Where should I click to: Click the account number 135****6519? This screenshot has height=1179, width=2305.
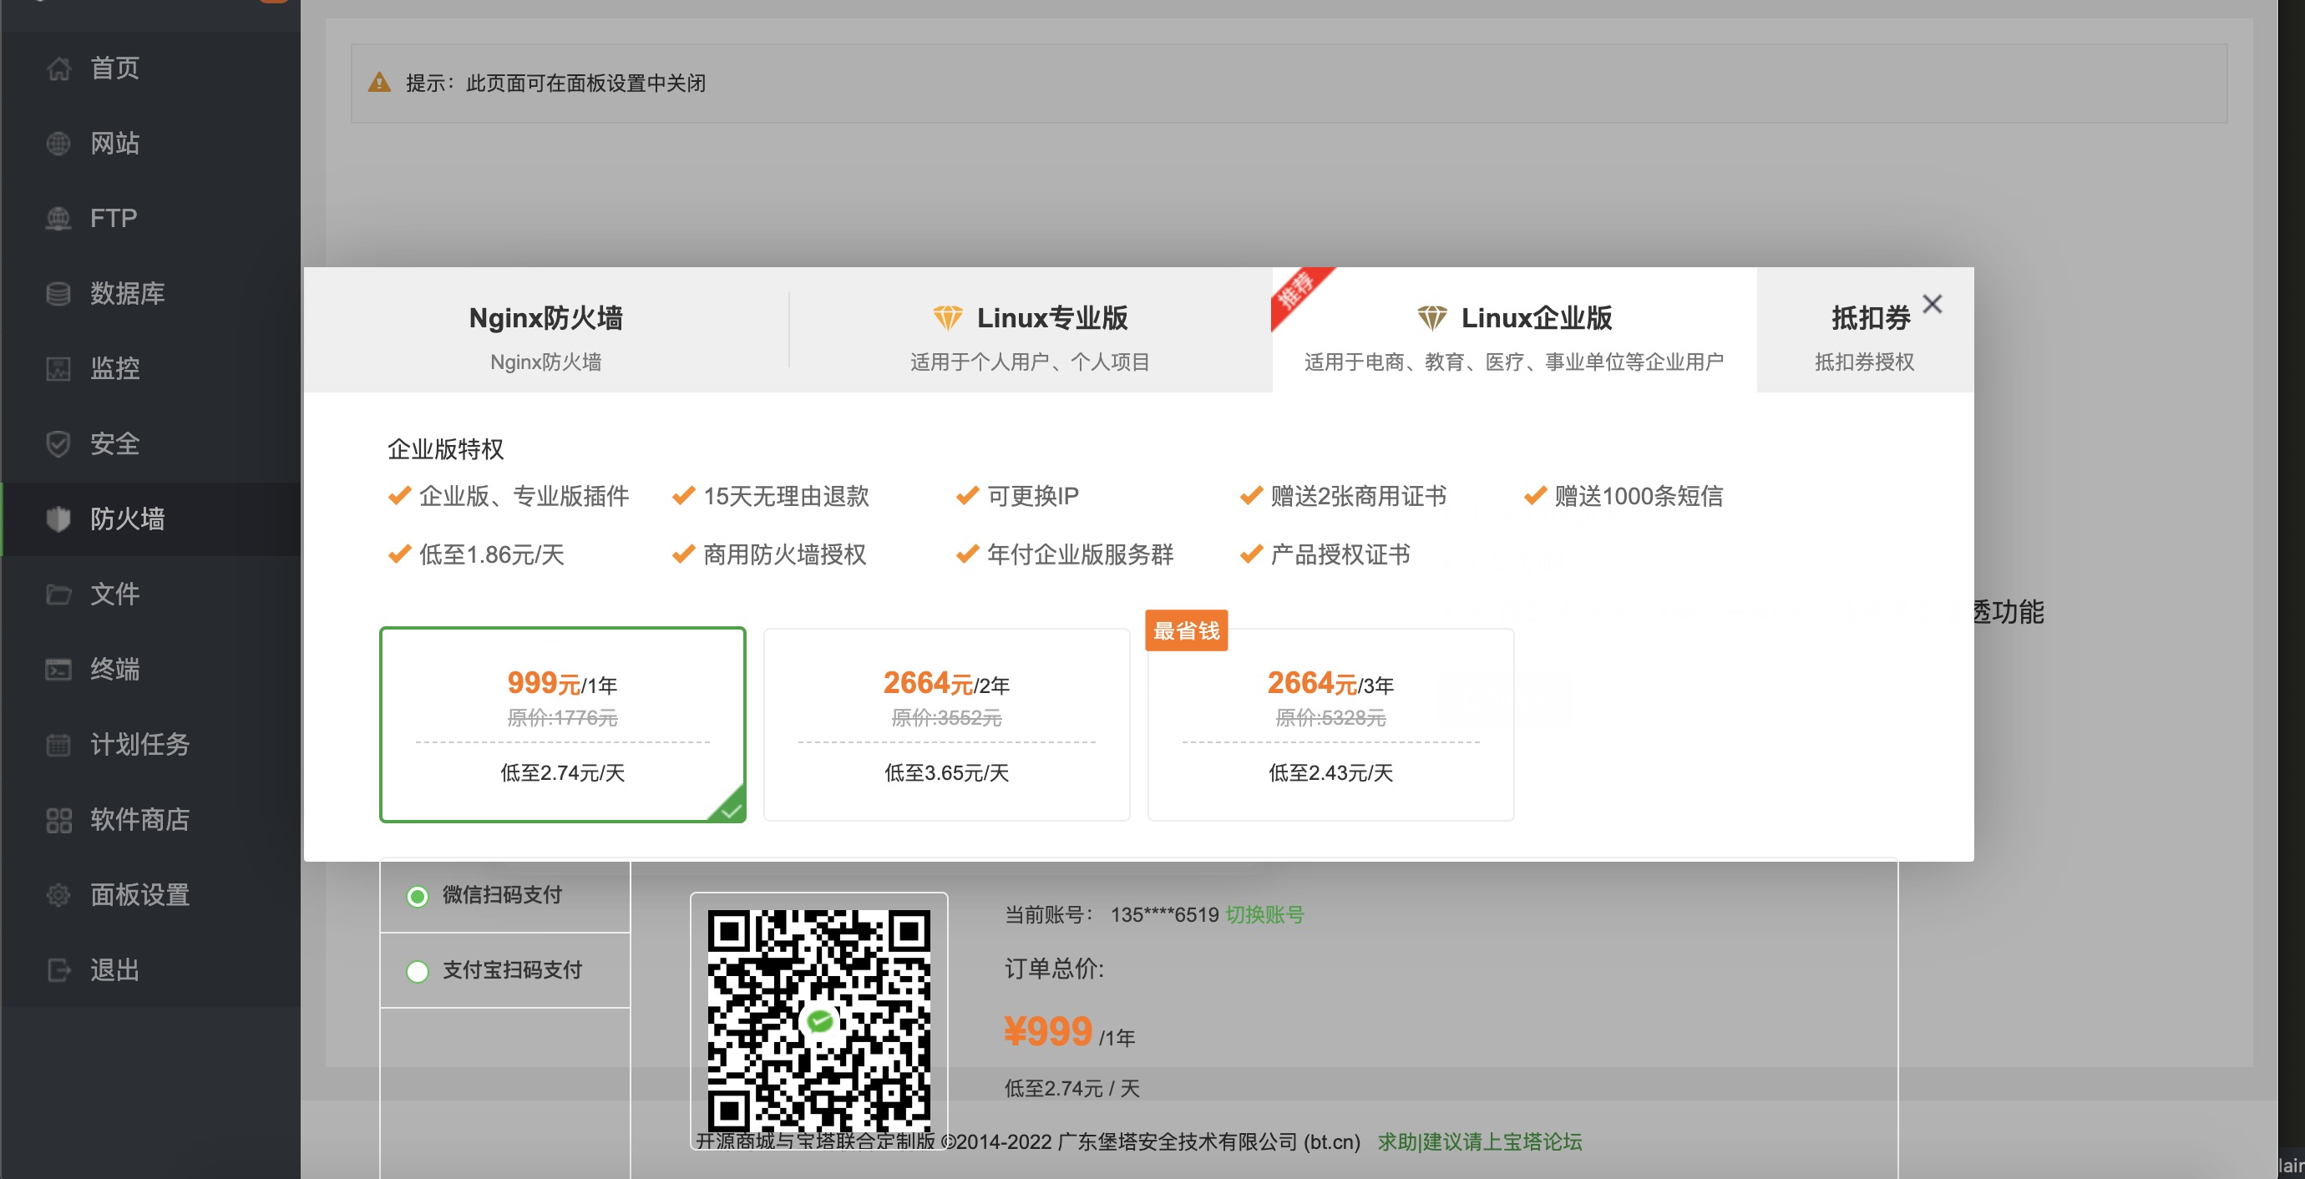click(1164, 914)
